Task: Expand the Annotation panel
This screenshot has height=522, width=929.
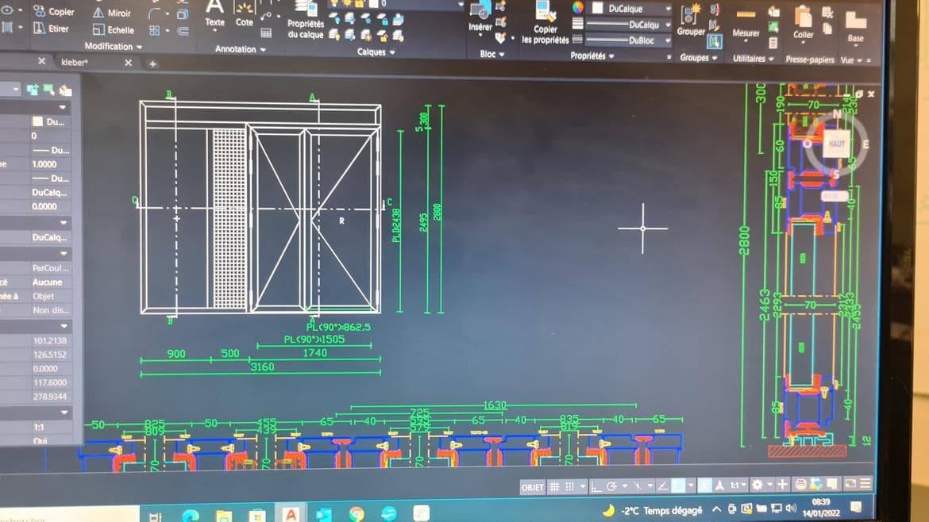Action: [x=240, y=49]
